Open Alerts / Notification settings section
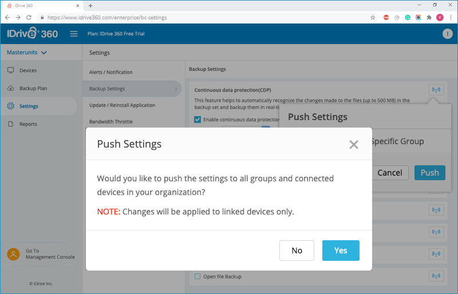 110,72
